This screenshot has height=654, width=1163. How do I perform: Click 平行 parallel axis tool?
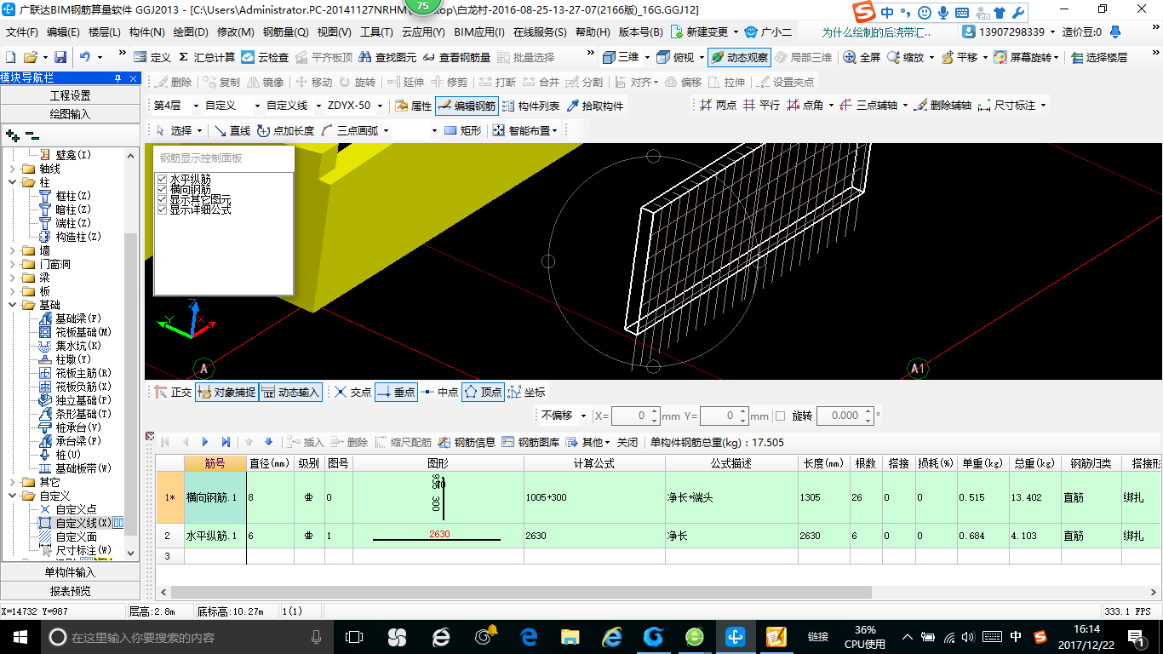pyautogui.click(x=761, y=106)
